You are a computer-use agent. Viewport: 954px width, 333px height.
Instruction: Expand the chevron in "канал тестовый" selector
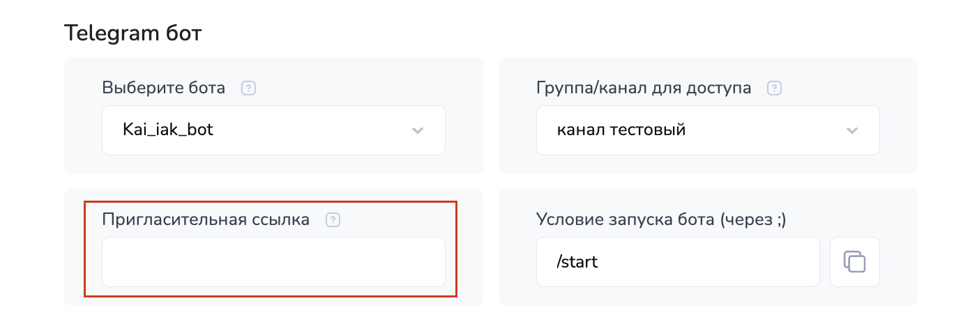(851, 130)
